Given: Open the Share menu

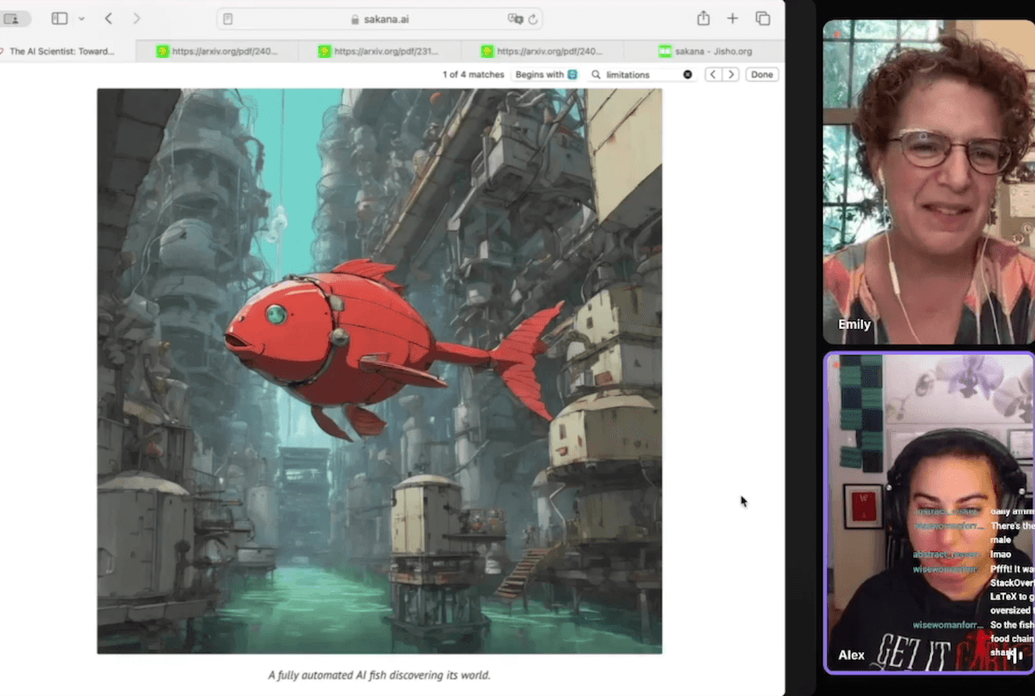Looking at the screenshot, I should 703,18.
